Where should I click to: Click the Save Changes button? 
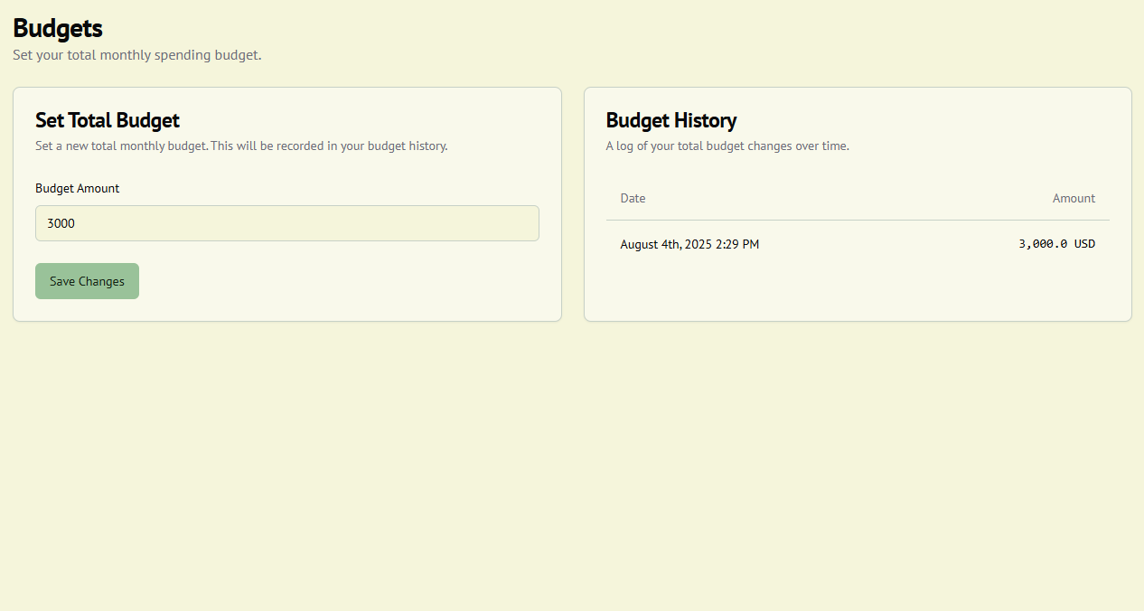(87, 281)
